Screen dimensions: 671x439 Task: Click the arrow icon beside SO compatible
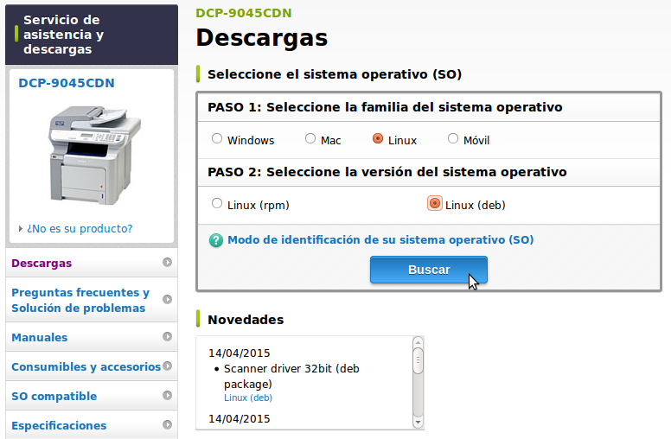pos(168,395)
